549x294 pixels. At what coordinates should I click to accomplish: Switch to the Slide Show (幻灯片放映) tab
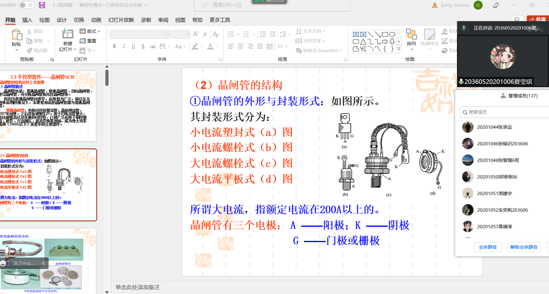tap(121, 20)
